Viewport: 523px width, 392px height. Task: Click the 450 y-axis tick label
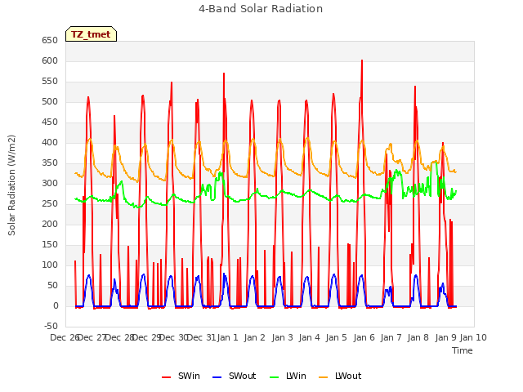[50, 122]
